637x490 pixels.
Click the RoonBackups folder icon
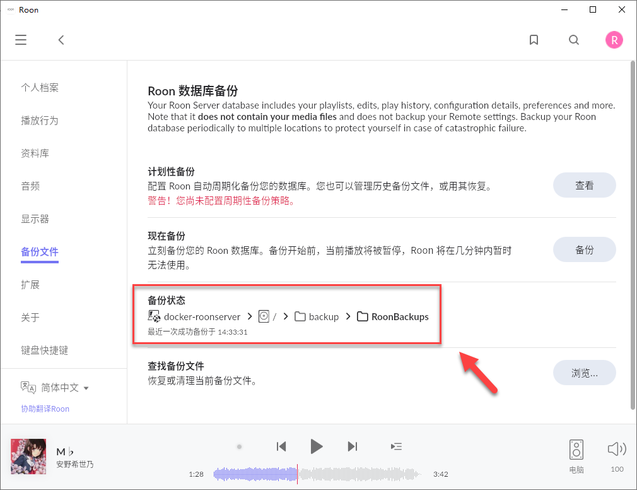pos(363,316)
